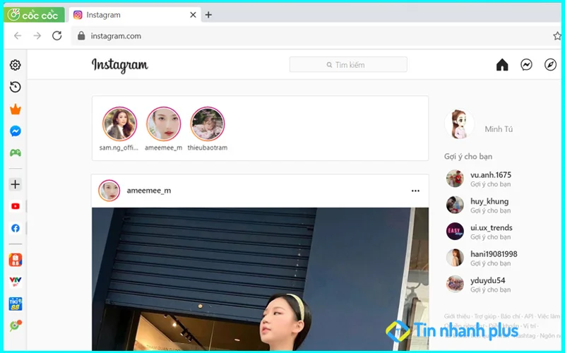Open suggested user hani19081998
The width and height of the screenshot is (565, 353).
click(x=494, y=254)
